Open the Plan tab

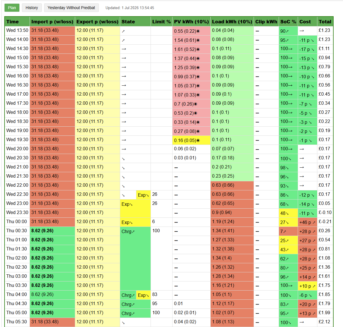pyautogui.click(x=12, y=8)
